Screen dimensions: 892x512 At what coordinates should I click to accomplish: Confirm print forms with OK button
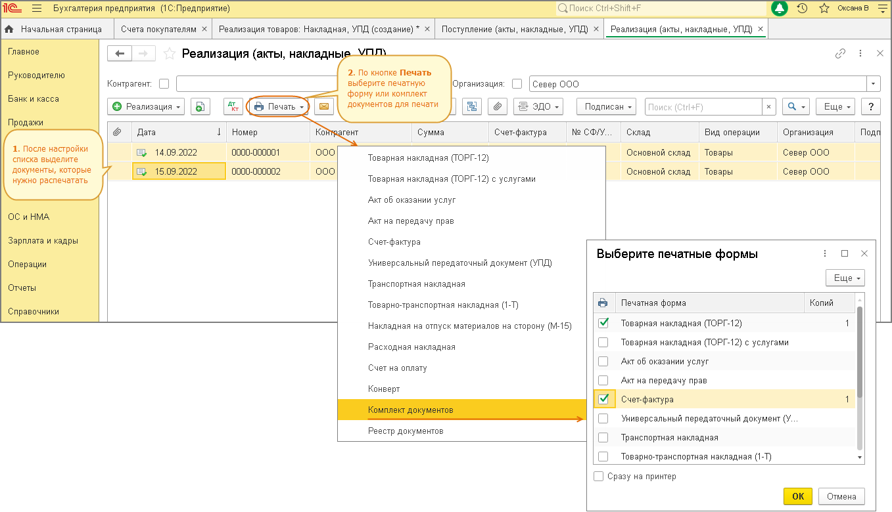798,497
